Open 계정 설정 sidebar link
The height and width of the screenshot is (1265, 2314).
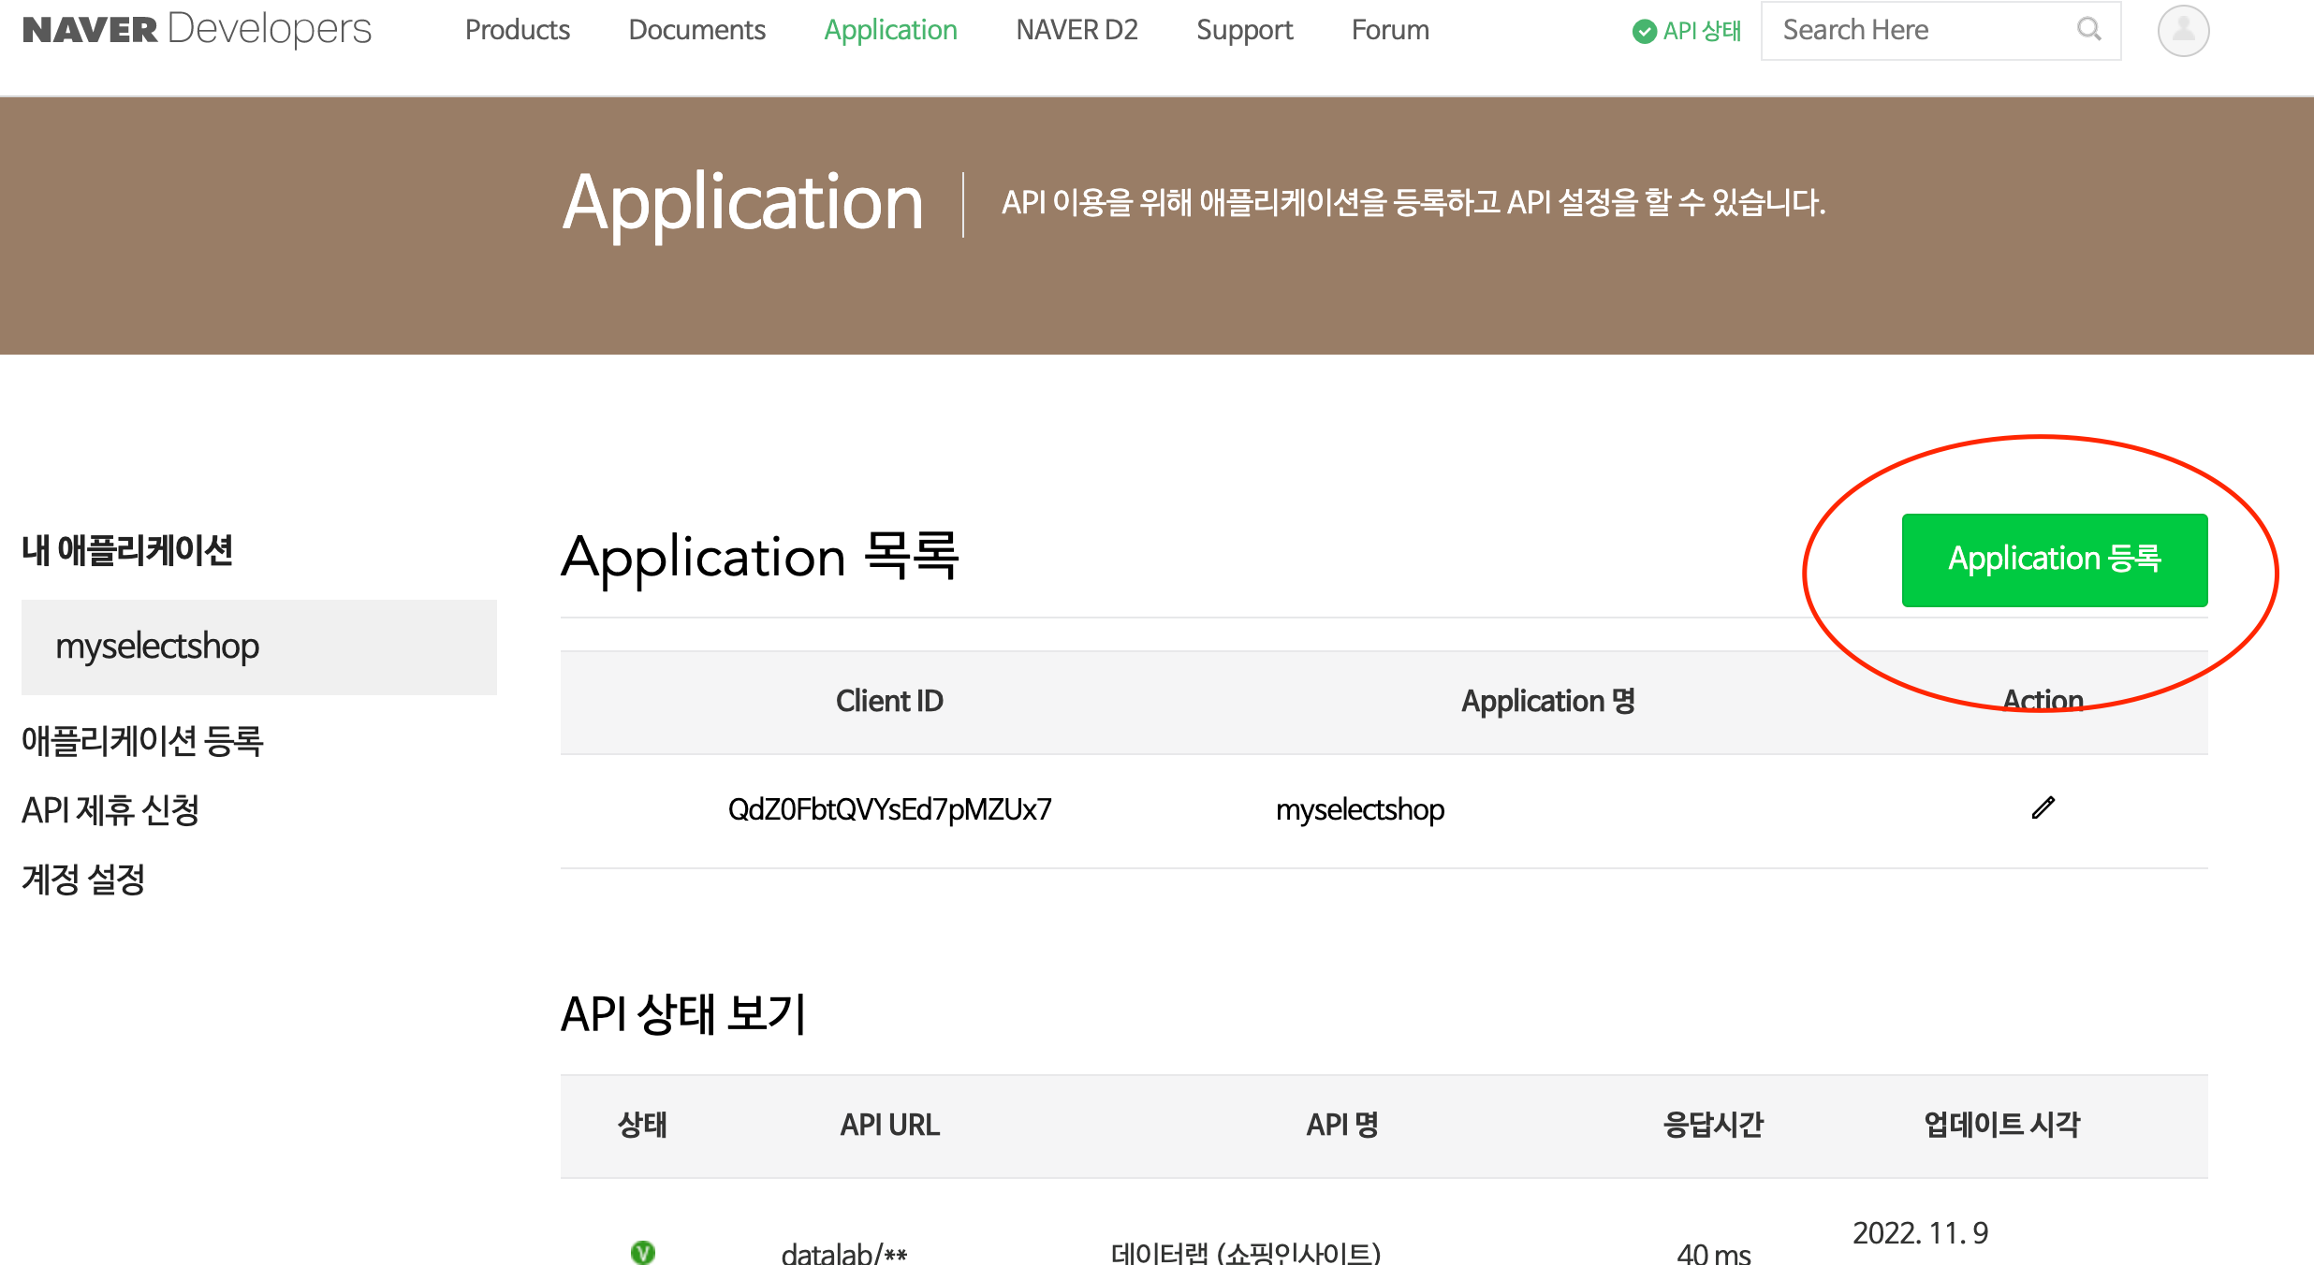point(83,880)
